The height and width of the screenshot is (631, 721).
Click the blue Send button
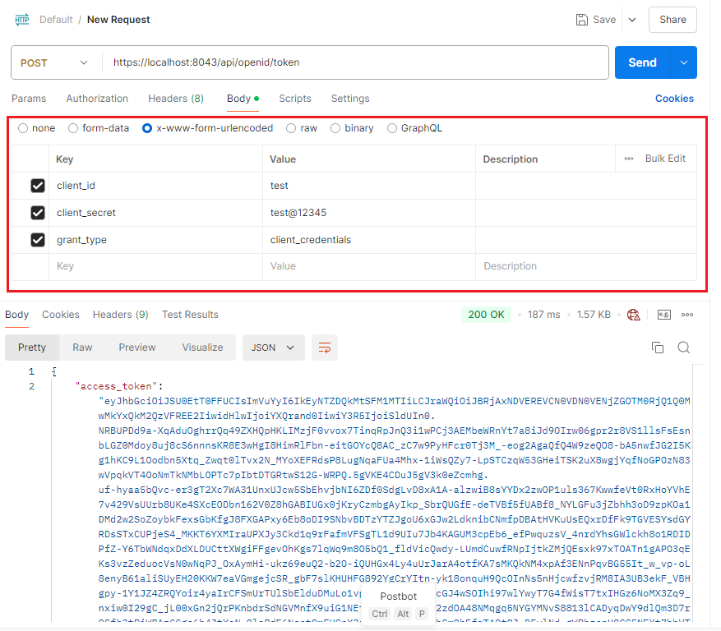642,62
